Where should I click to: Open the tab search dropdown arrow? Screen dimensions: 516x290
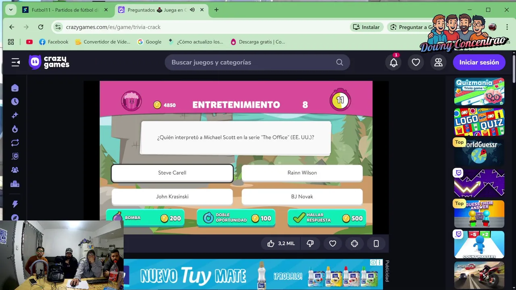(11, 10)
